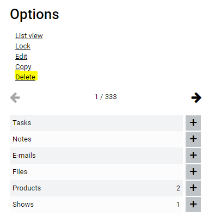Go to next record arrow
This screenshot has width=209, height=222.
[196, 97]
